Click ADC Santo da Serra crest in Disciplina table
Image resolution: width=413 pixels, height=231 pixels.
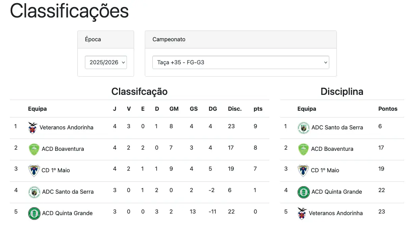pyautogui.click(x=304, y=127)
